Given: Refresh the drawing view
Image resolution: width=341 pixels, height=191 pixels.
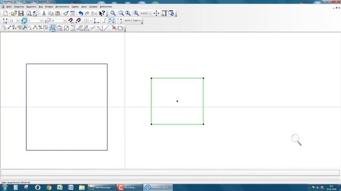Looking at the screenshot, I should point(172,13).
